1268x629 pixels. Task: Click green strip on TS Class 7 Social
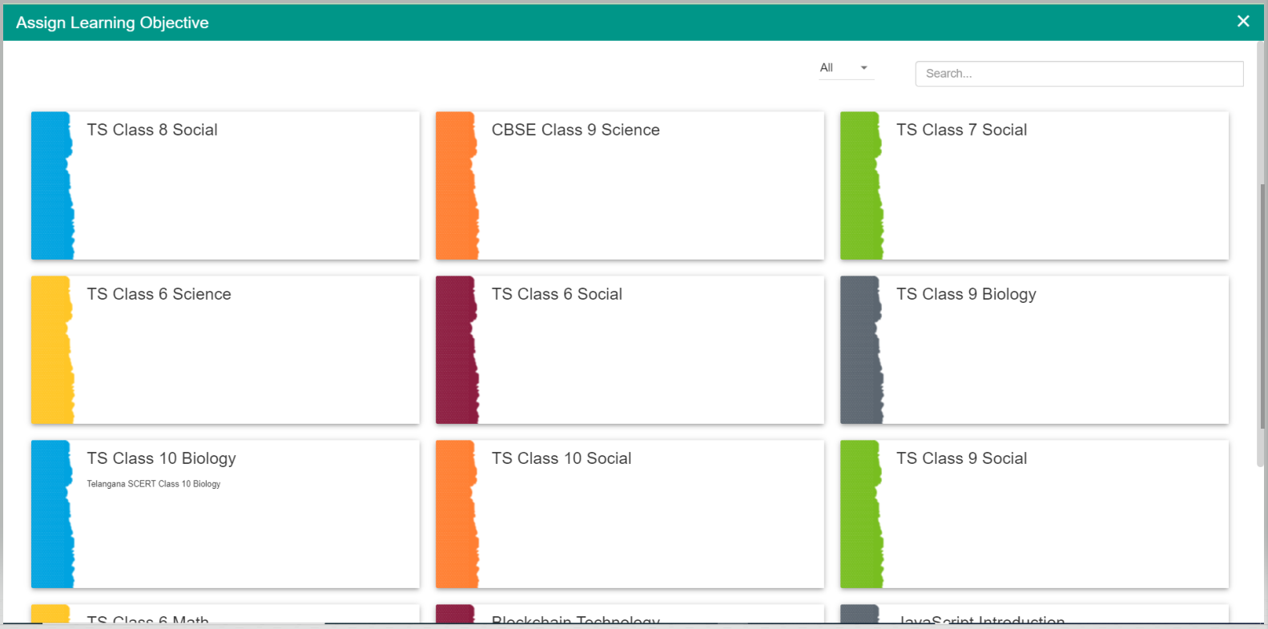[x=860, y=186]
